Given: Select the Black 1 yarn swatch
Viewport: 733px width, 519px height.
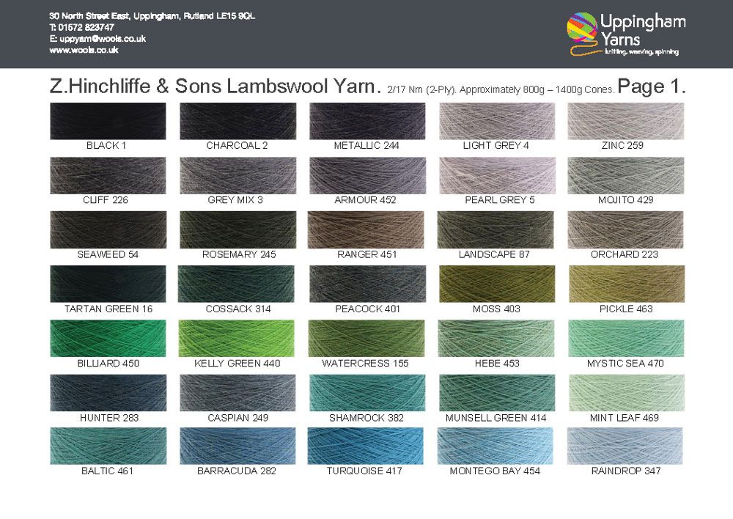Looking at the screenshot, I should click(108, 121).
